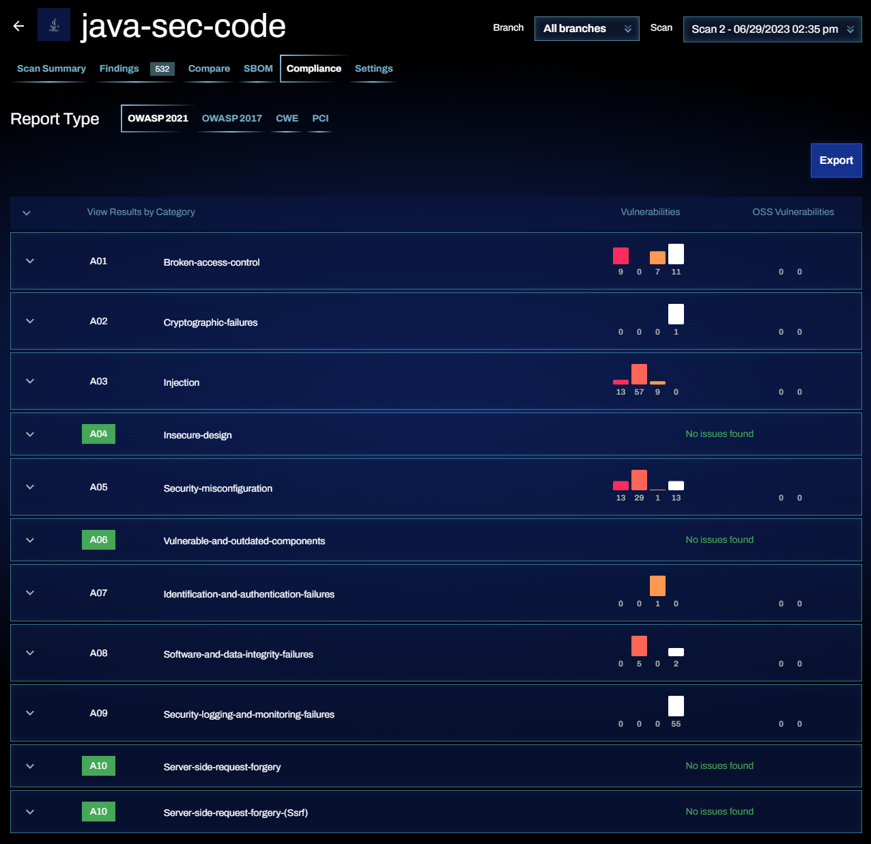Click the Identification-and-authentication-failures category name

pyautogui.click(x=249, y=594)
